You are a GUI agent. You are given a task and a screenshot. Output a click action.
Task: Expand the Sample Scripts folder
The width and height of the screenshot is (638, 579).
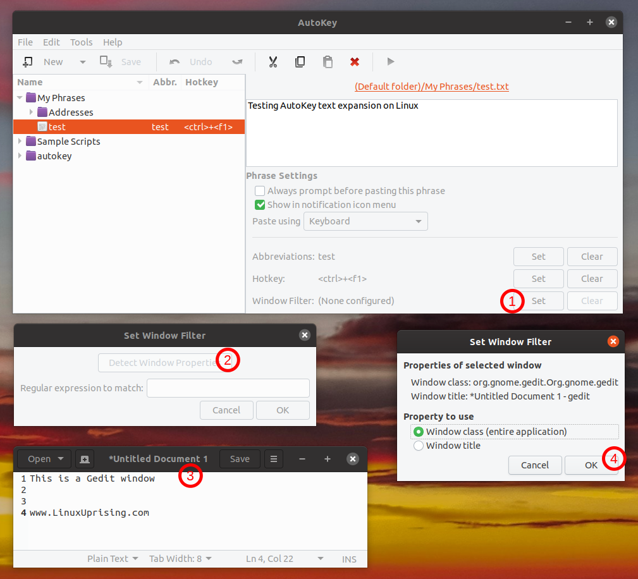(20, 141)
